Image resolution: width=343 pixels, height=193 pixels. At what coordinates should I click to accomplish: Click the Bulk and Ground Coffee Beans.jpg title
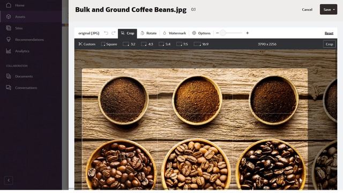(x=131, y=10)
